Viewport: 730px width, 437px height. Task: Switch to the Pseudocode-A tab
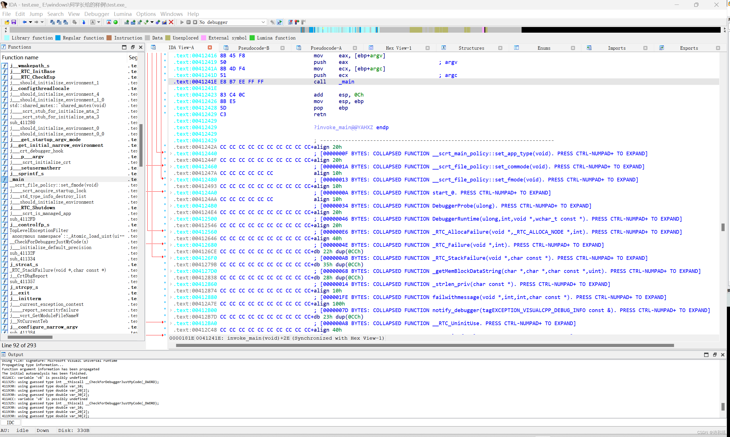click(x=326, y=48)
